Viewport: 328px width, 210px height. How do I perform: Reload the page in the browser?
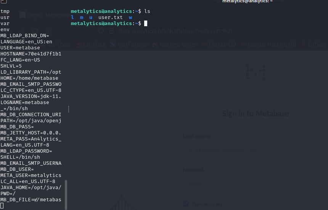tap(35, 31)
